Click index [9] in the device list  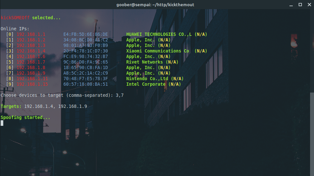10,84
